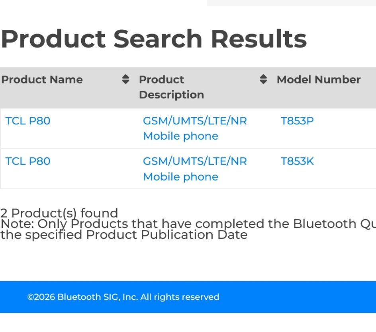Click the Product Search Results heading
376x332 pixels.
[154, 39]
